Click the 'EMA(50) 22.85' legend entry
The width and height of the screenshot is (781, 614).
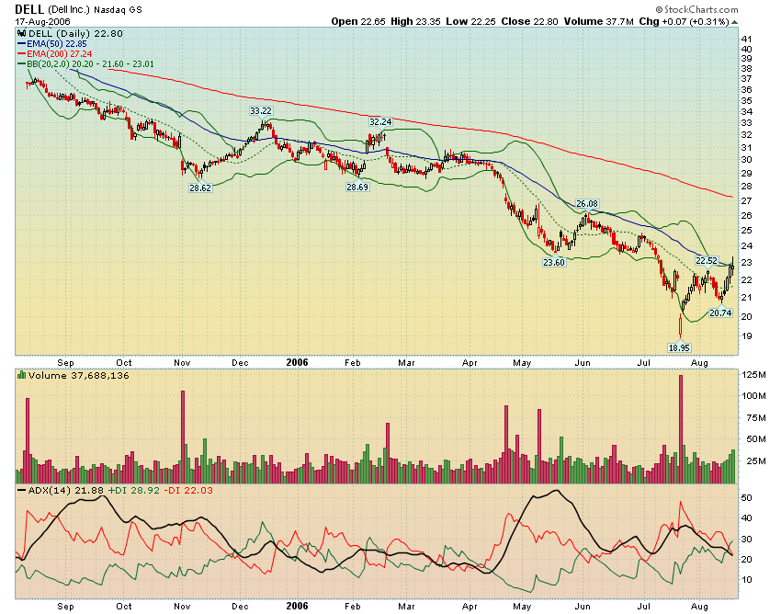[57, 44]
